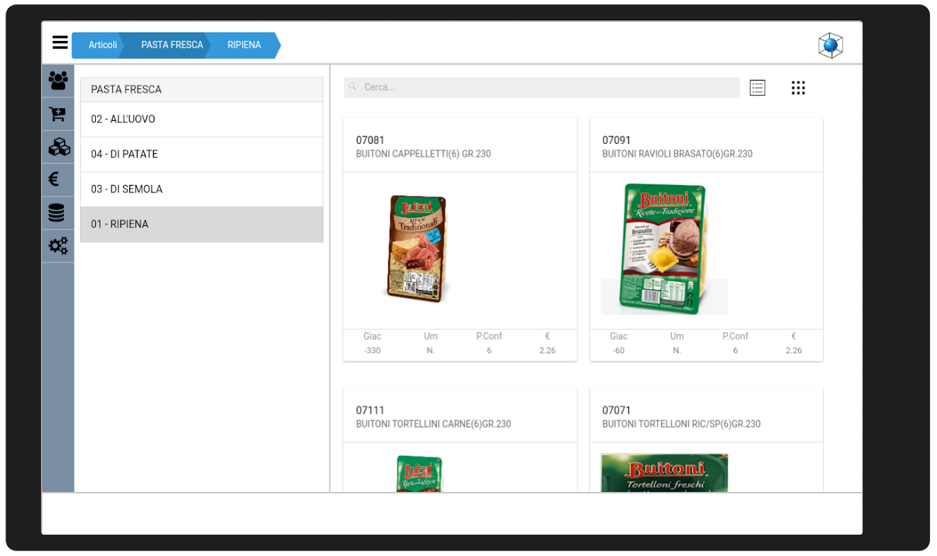937x556 pixels.
Task: Open the euro prices icon in sidebar
Action: click(54, 180)
